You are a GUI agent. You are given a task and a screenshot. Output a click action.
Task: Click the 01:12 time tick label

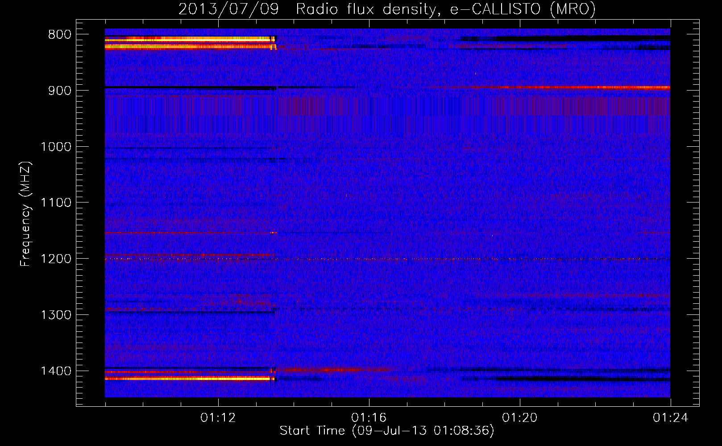[218, 418]
